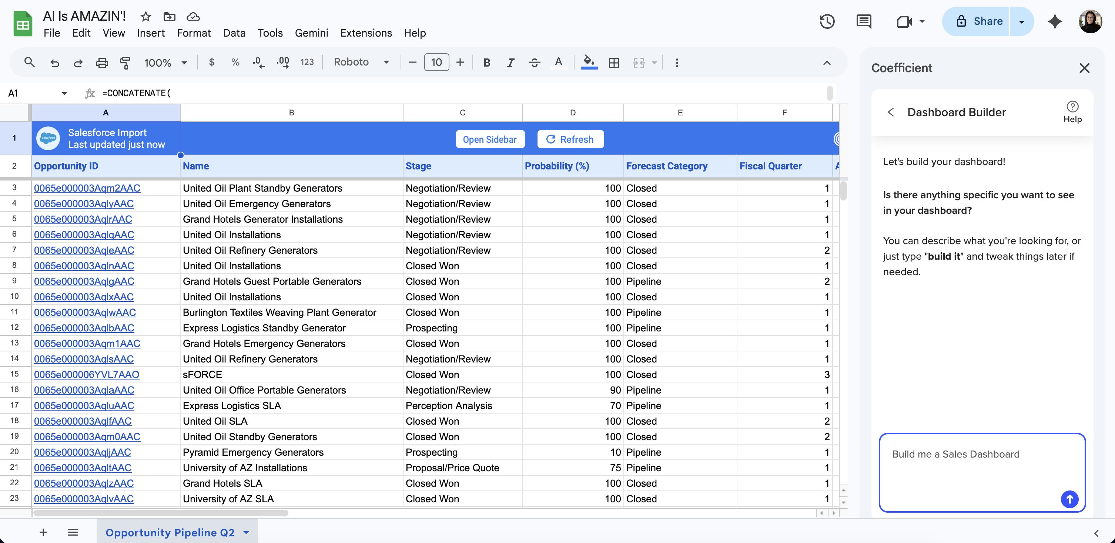Open Dashboard Builder Help
This screenshot has height=543, width=1115.
1072,112
